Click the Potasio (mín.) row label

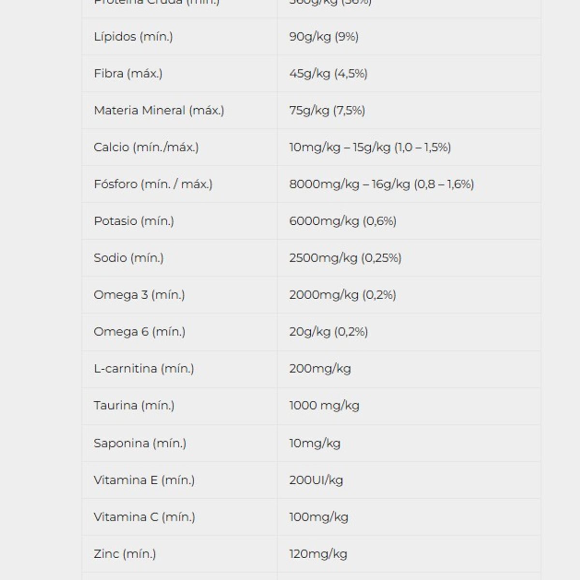tap(134, 221)
